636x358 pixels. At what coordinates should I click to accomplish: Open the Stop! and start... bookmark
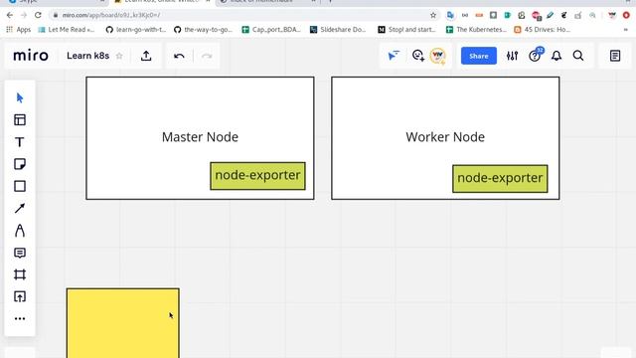click(x=406, y=29)
